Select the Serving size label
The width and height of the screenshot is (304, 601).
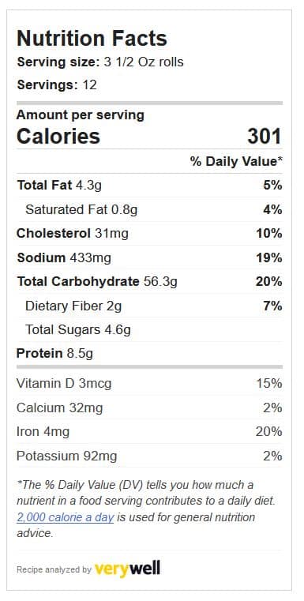point(58,62)
